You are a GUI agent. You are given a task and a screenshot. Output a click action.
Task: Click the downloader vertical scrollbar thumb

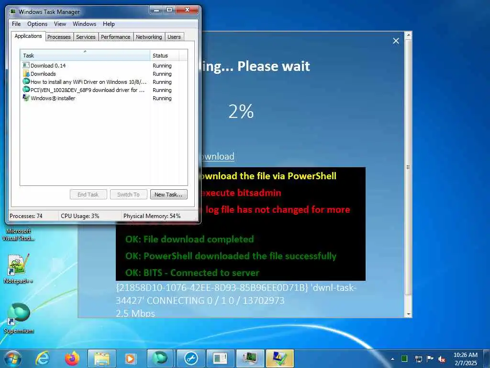(x=408, y=167)
